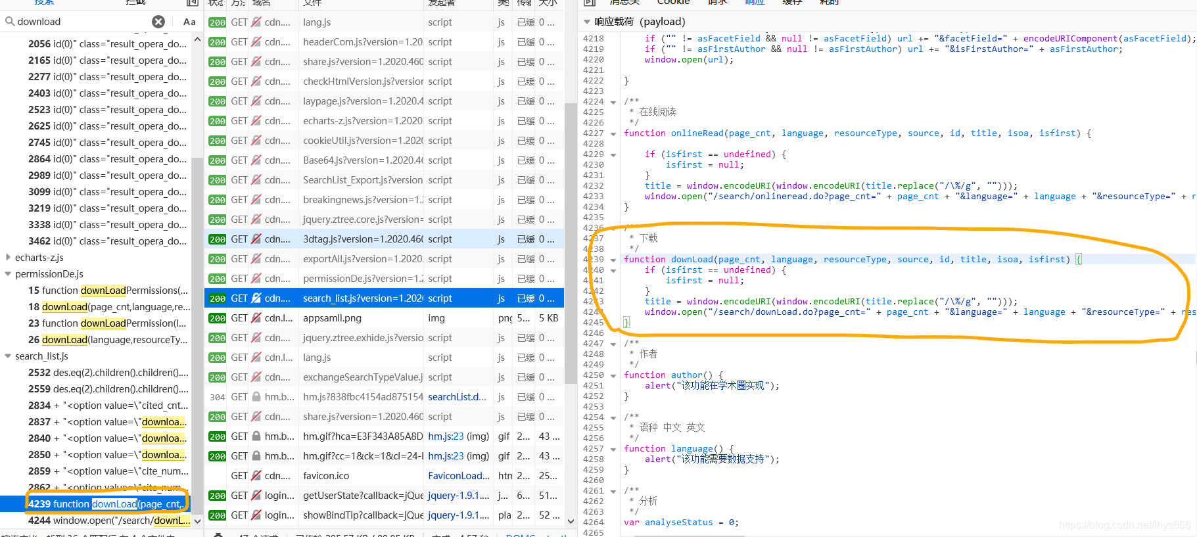Open the Cookie tab in details panel

click(673, 3)
